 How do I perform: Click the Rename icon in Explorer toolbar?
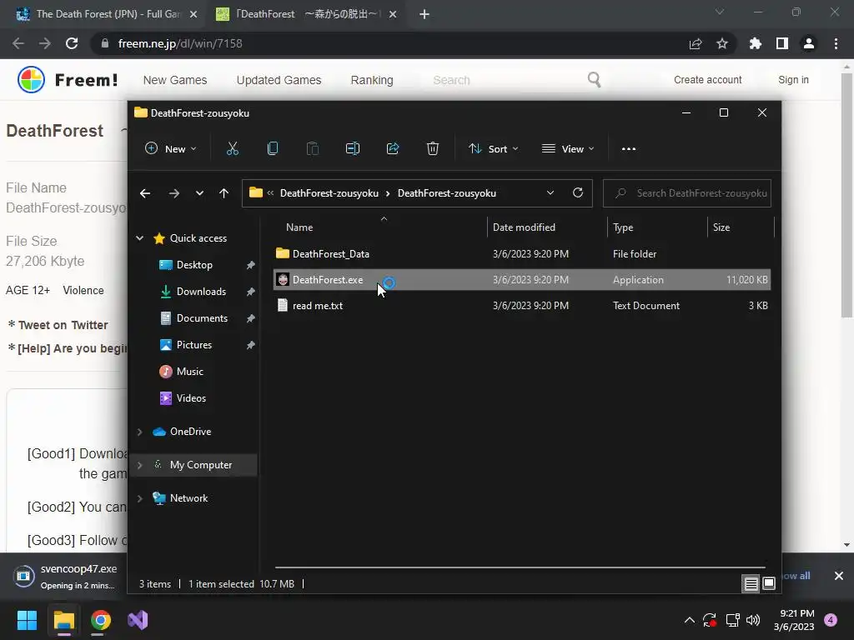click(x=353, y=148)
